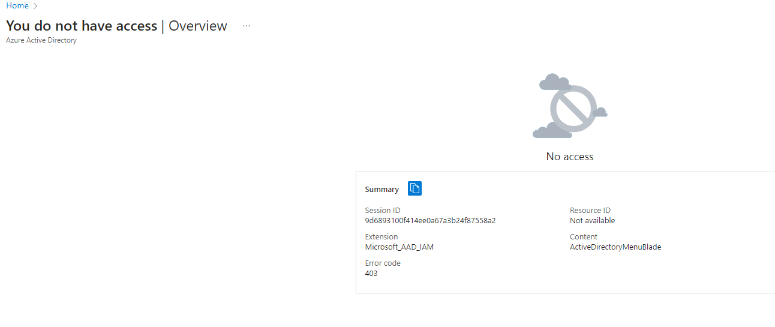Click the Content label

point(584,237)
